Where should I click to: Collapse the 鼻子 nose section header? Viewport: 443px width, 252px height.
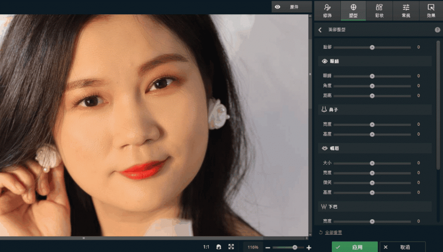(x=375, y=110)
